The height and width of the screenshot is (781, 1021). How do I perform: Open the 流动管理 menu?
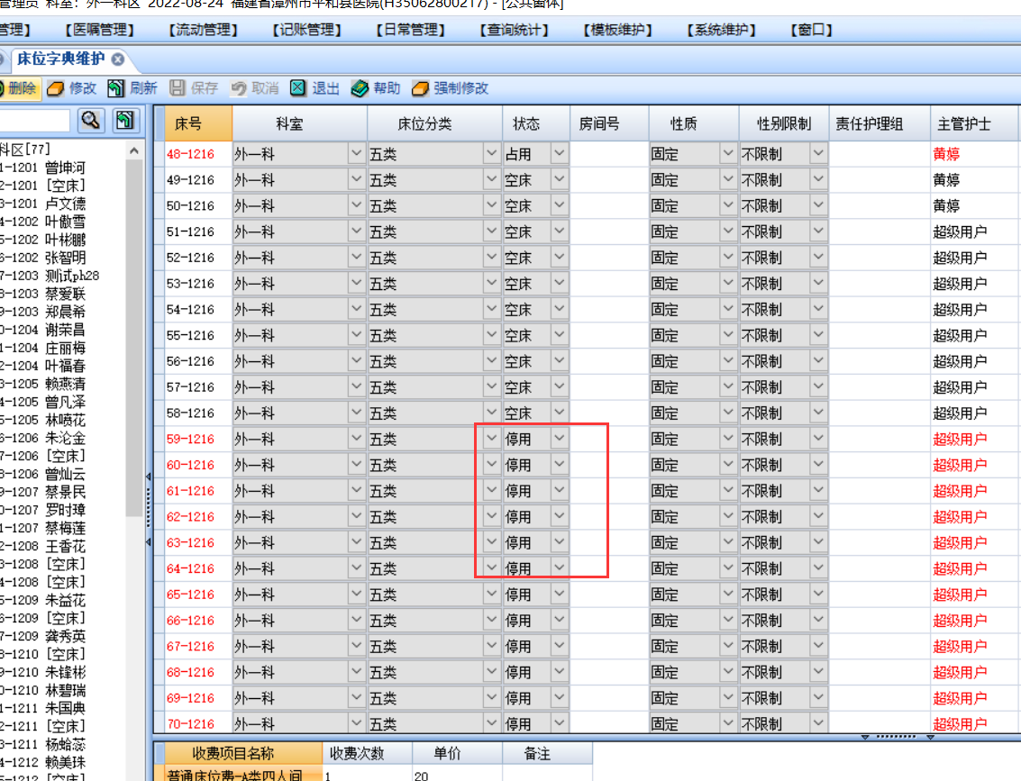pyautogui.click(x=203, y=30)
